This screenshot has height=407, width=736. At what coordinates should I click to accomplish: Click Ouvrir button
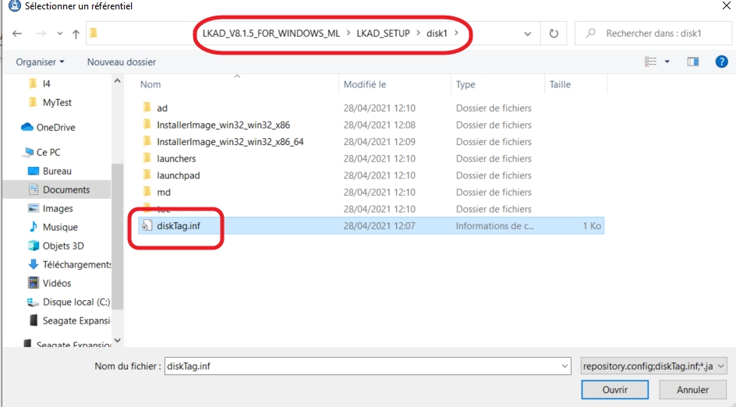[615, 390]
